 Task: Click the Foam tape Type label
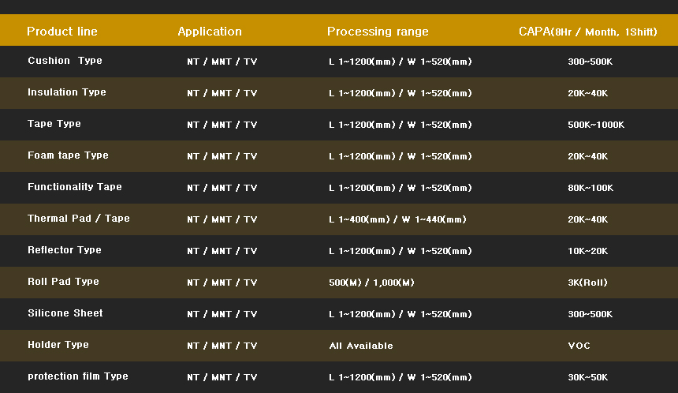68,155
